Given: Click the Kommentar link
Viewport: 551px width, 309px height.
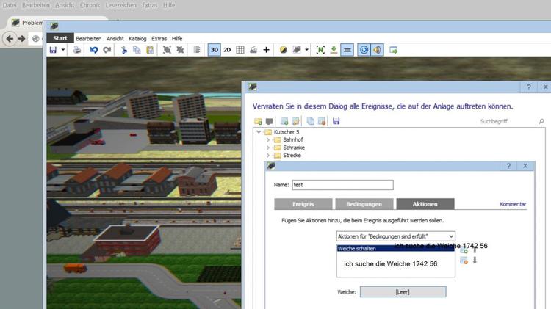Looking at the screenshot, I should click(512, 204).
